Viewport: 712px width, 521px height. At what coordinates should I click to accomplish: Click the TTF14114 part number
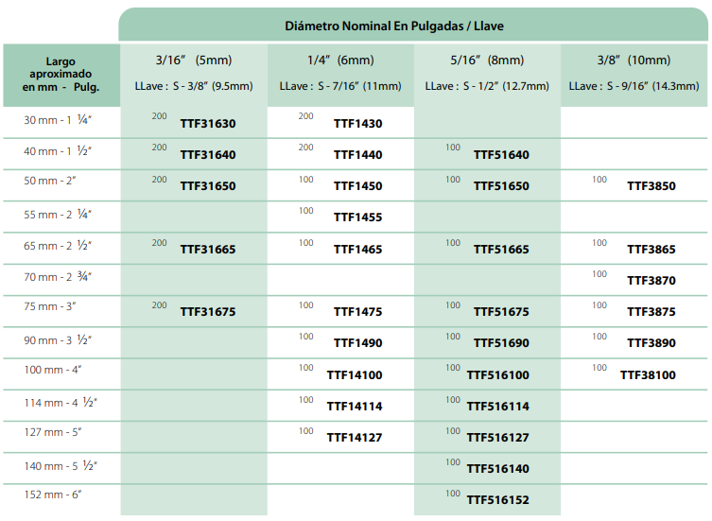coord(355,407)
